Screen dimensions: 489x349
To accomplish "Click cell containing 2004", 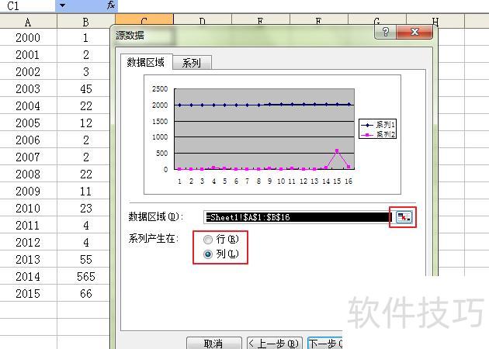I will tap(28, 106).
